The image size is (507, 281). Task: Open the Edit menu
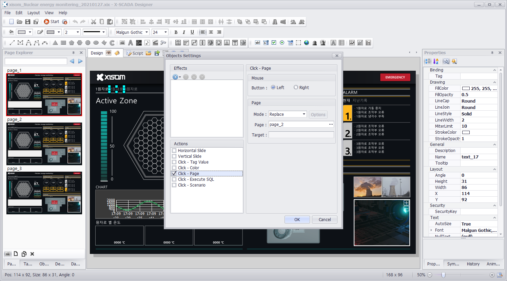[19, 13]
